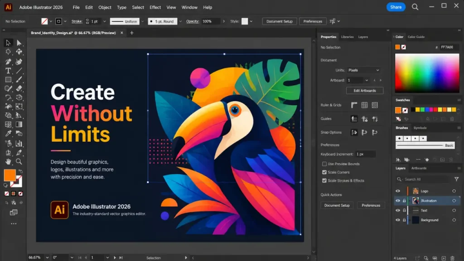Create new layer with plus icon
The image size is (464, 261).
[x=444, y=258]
